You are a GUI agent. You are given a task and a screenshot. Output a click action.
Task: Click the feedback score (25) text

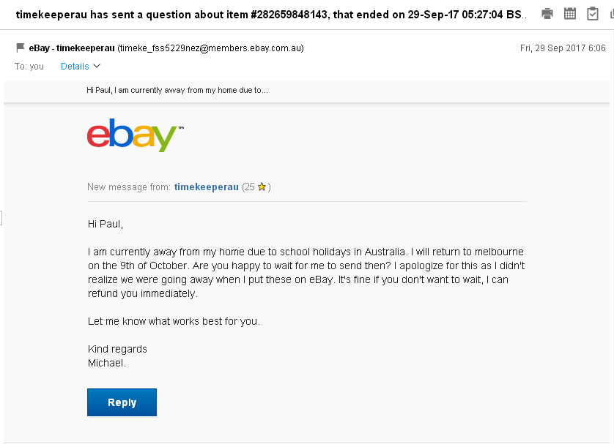(x=248, y=187)
